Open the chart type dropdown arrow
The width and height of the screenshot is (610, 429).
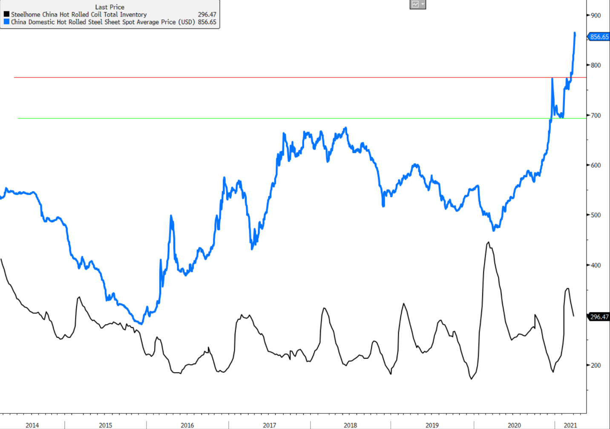coord(423,4)
